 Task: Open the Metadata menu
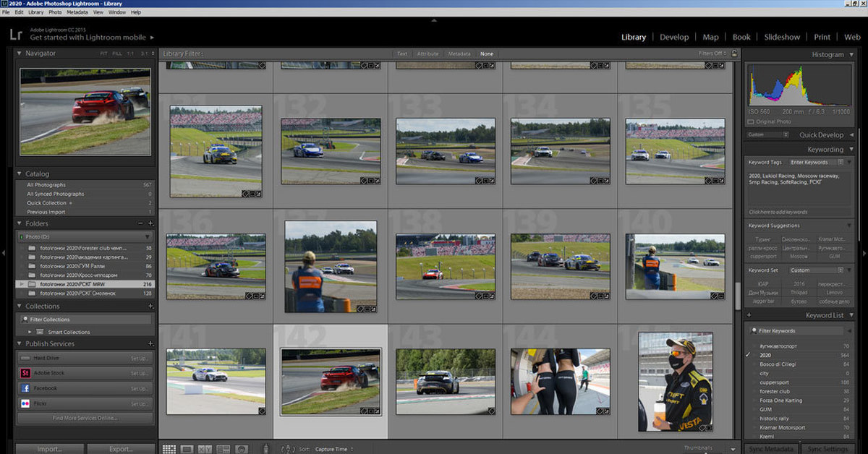[x=77, y=12]
